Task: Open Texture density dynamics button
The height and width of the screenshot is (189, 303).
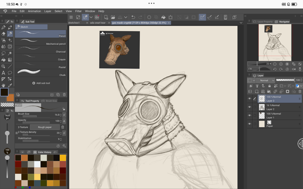Action: click(64, 133)
